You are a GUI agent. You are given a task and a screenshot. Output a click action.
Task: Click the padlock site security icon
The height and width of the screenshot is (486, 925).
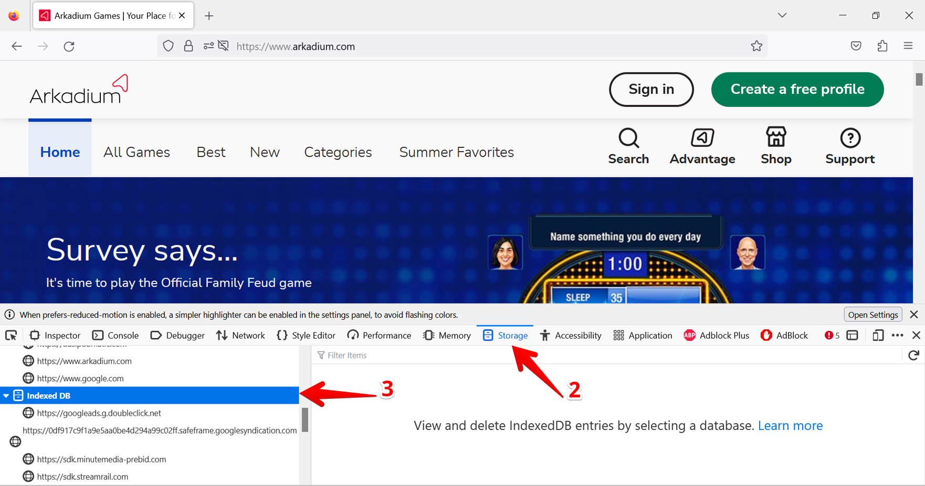pyautogui.click(x=188, y=46)
